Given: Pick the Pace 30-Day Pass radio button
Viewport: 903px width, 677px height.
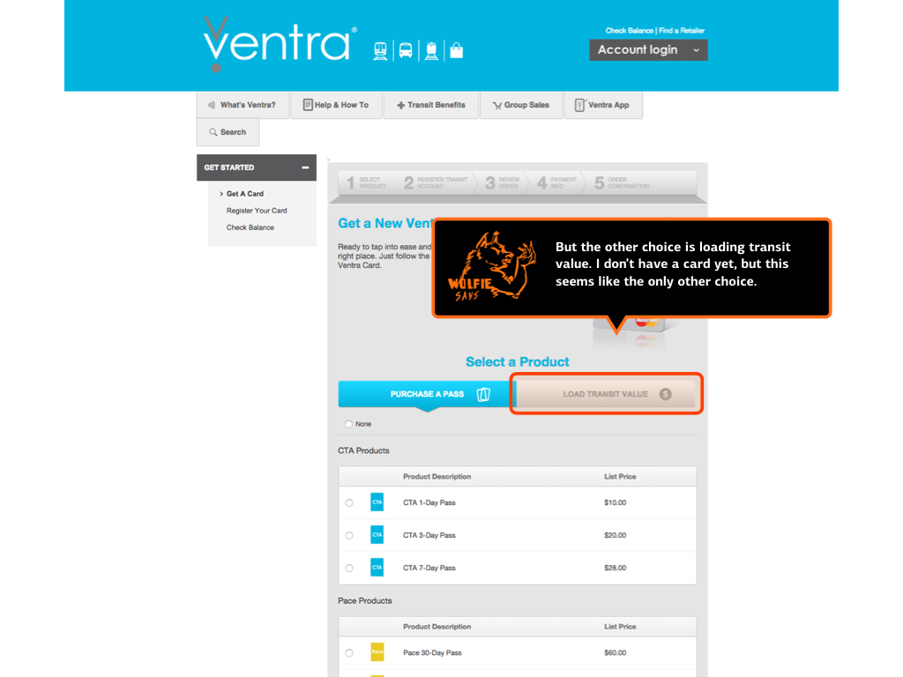Looking at the screenshot, I should point(349,653).
